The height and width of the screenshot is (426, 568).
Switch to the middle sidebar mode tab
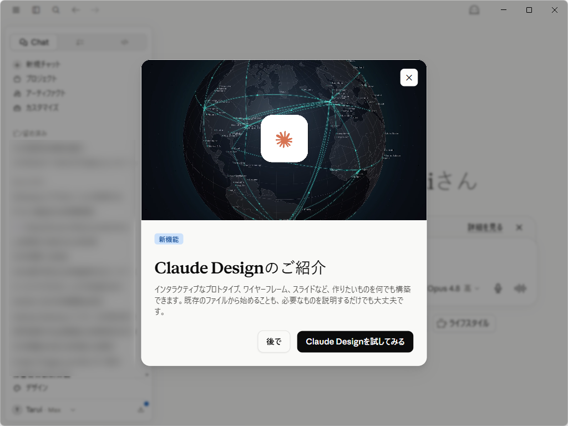click(x=79, y=42)
